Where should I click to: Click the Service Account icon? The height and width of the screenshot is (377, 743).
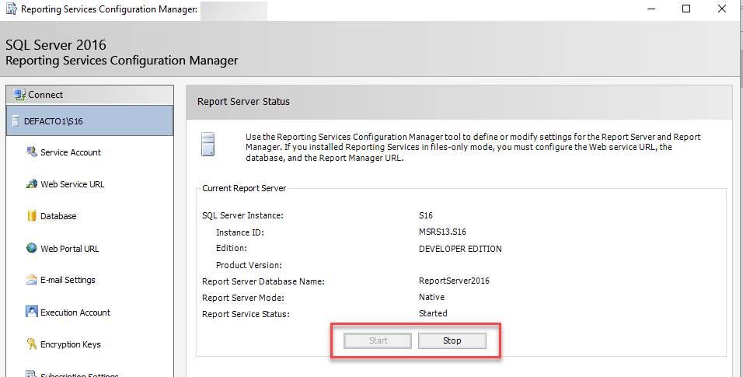[x=32, y=152]
